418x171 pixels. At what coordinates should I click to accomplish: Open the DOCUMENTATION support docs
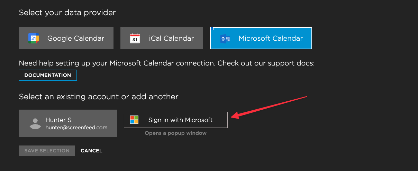[48, 75]
